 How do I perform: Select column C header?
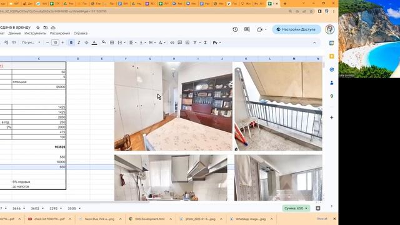coord(39,59)
